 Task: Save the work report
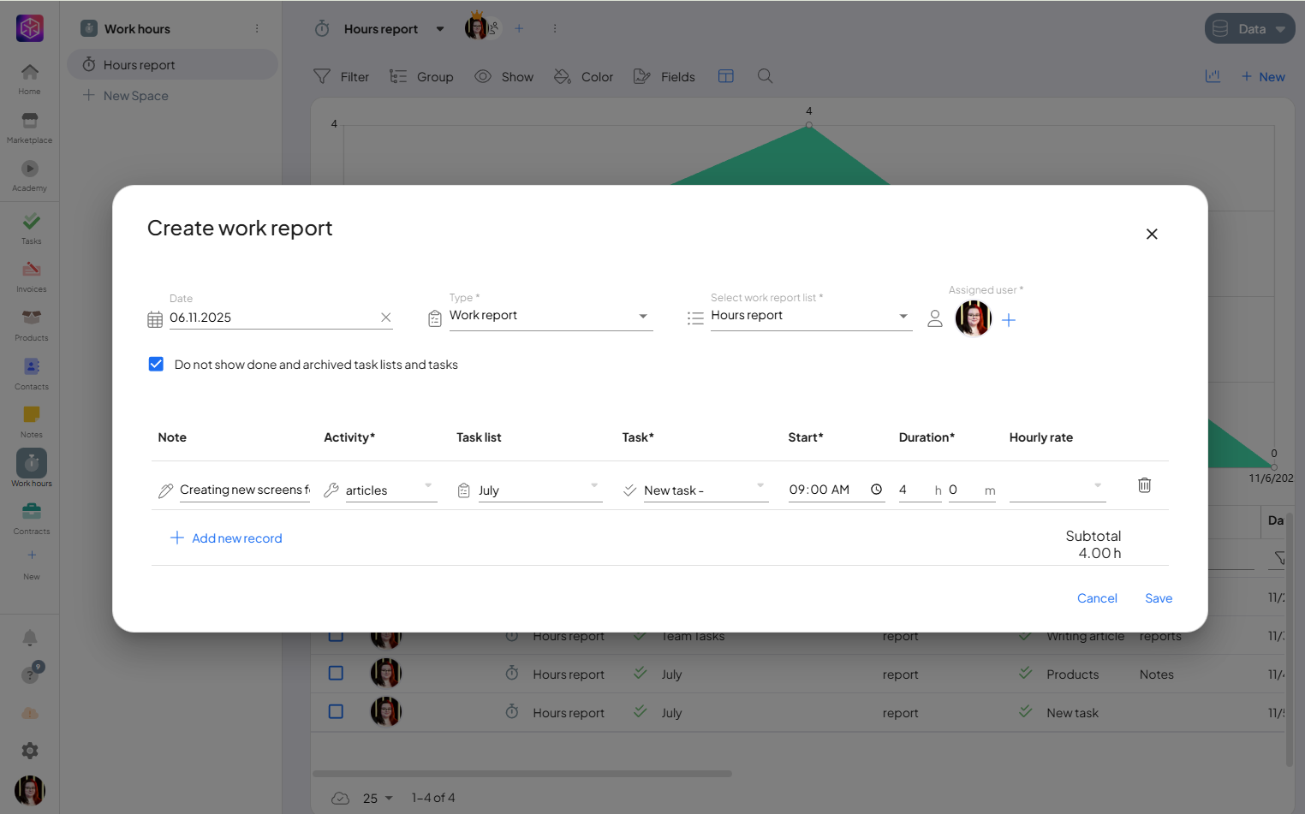(1158, 598)
